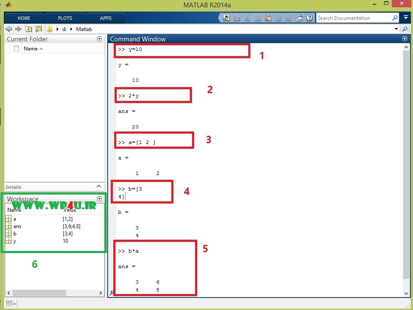Click the Command Window vertical scrollbar thumb

click(406, 165)
